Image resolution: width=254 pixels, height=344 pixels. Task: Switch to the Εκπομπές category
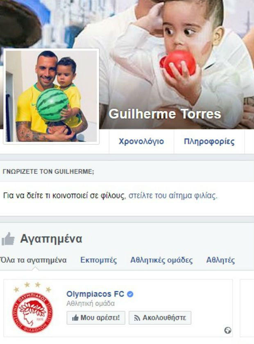tap(99, 260)
